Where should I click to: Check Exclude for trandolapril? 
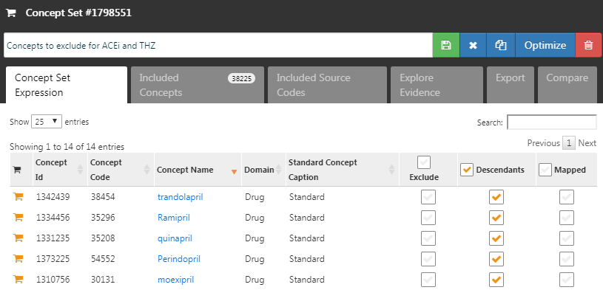[428, 197]
